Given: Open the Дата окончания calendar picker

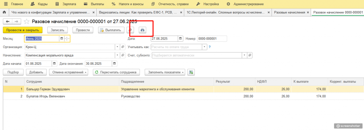Looking at the screenshot, I should click(x=115, y=63).
